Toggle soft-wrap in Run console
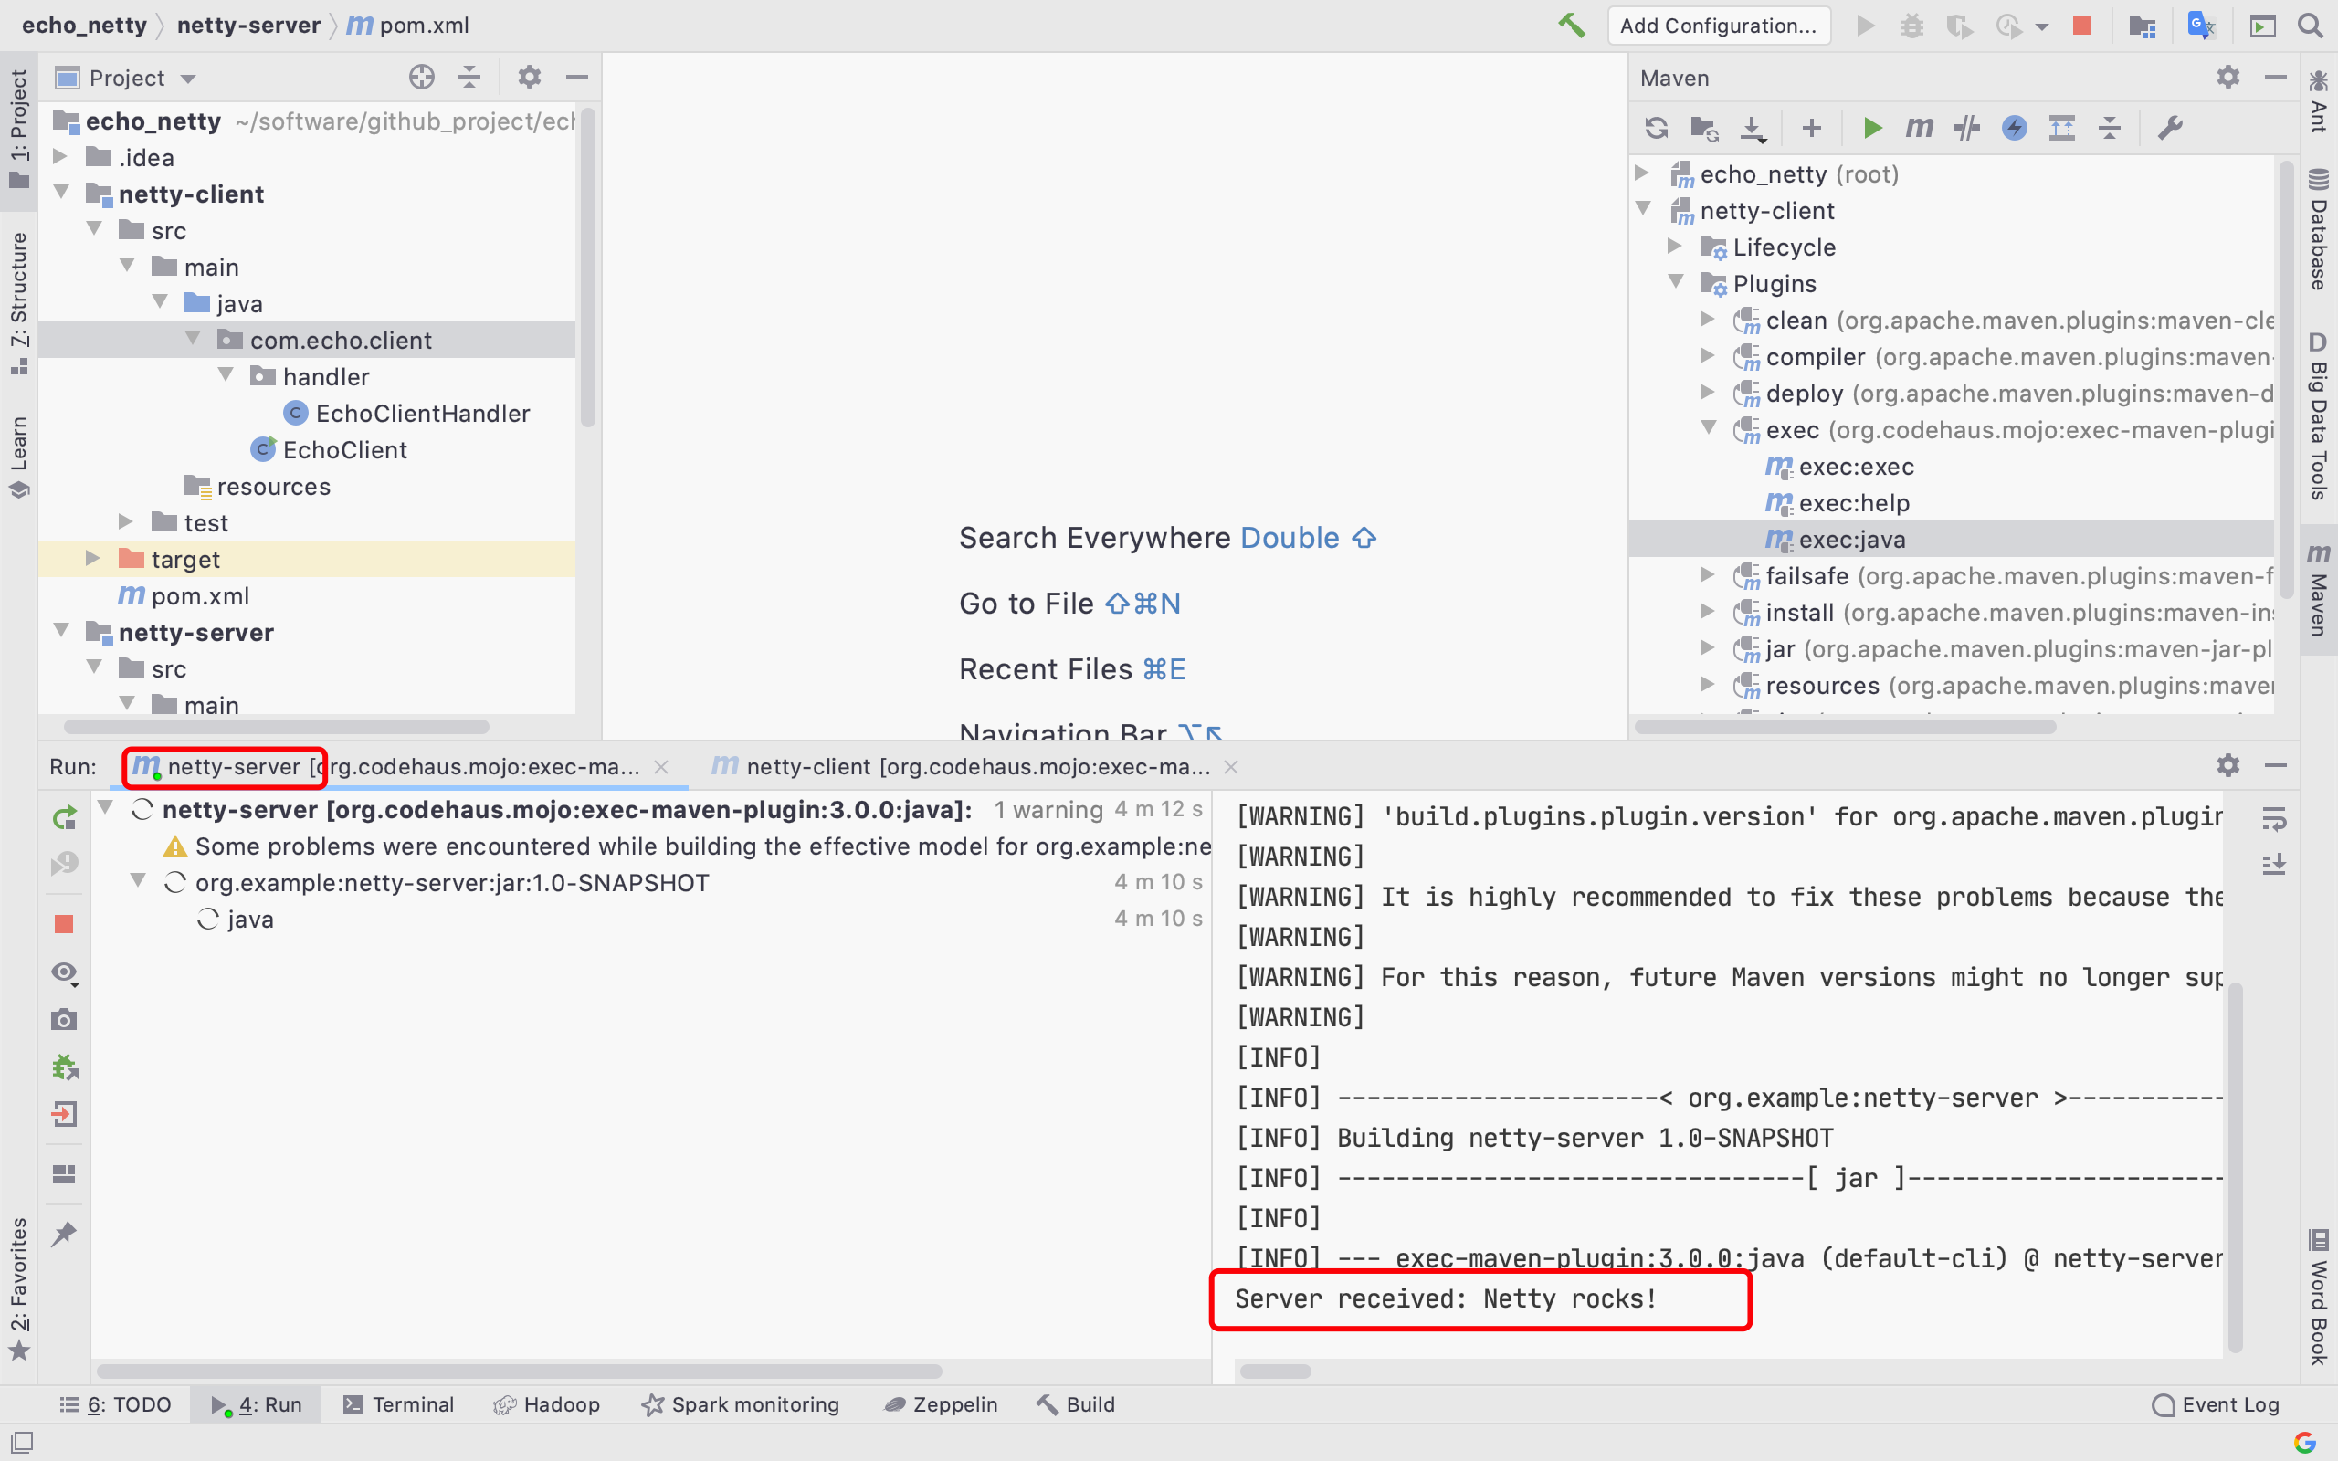Image resolution: width=2338 pixels, height=1461 pixels. coord(2274,818)
